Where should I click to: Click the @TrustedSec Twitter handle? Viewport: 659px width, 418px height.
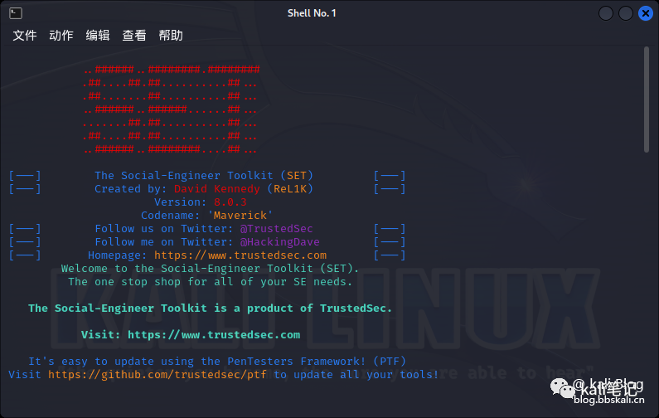[x=276, y=229]
